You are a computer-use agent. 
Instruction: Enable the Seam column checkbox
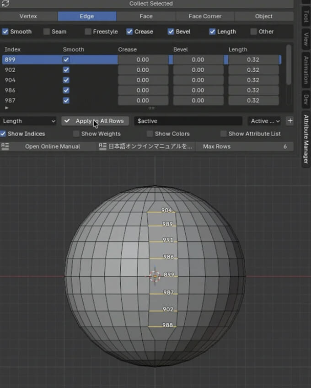pos(47,32)
